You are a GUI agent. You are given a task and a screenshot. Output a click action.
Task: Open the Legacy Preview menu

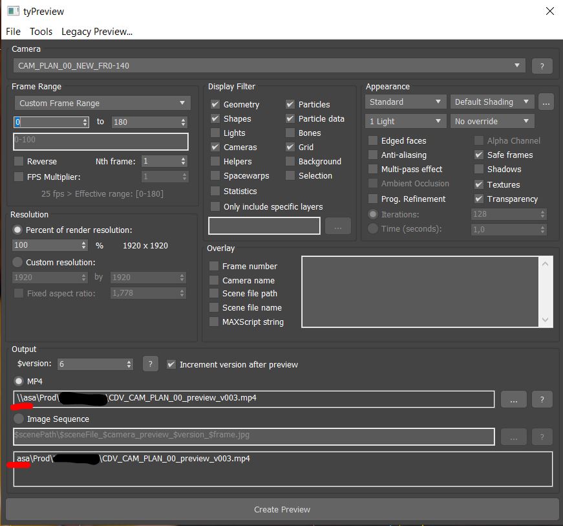tap(97, 32)
